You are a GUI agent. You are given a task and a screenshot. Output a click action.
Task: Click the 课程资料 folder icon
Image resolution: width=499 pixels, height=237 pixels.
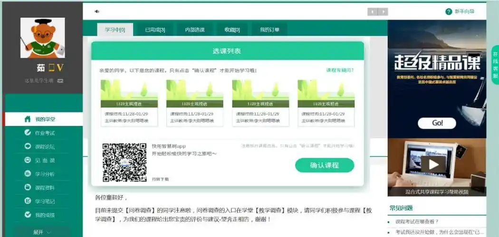[x=28, y=187]
